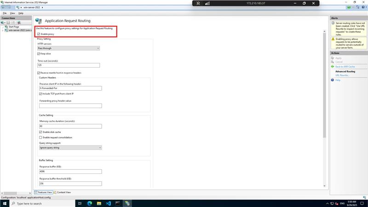Open File Explorer from the taskbar
The height and width of the screenshot is (207, 368).
click(99, 203)
